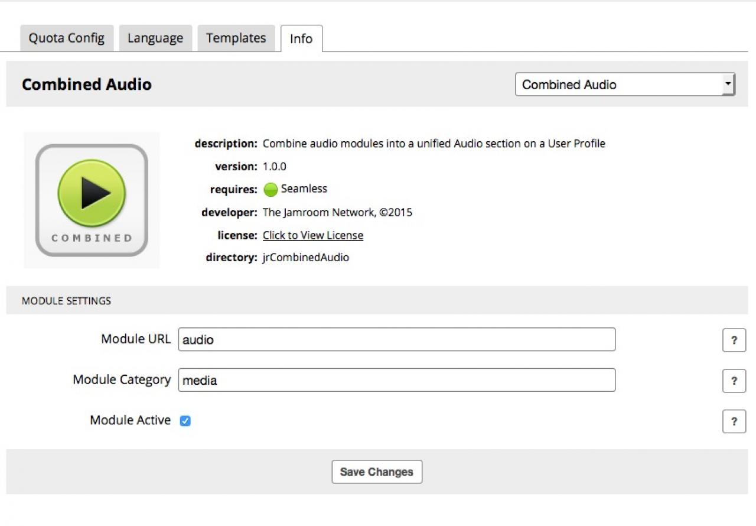The height and width of the screenshot is (526, 756).
Task: Click the green Seamless status indicator
Action: coord(271,190)
